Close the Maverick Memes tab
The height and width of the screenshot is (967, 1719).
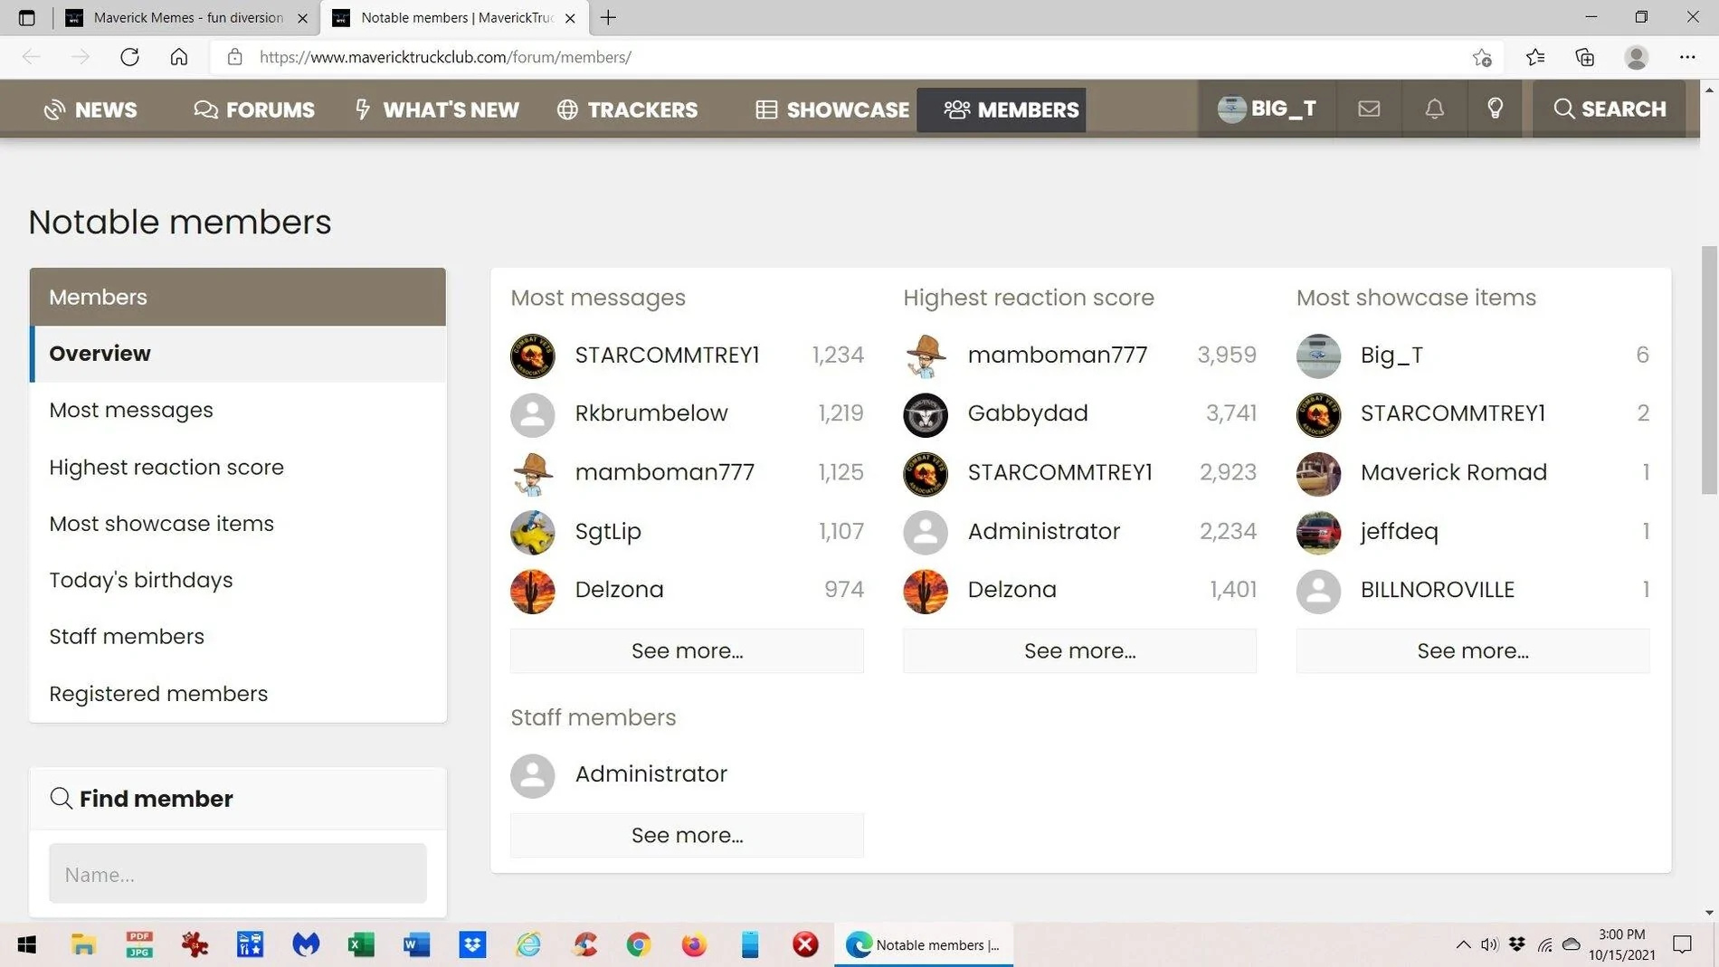[302, 17]
